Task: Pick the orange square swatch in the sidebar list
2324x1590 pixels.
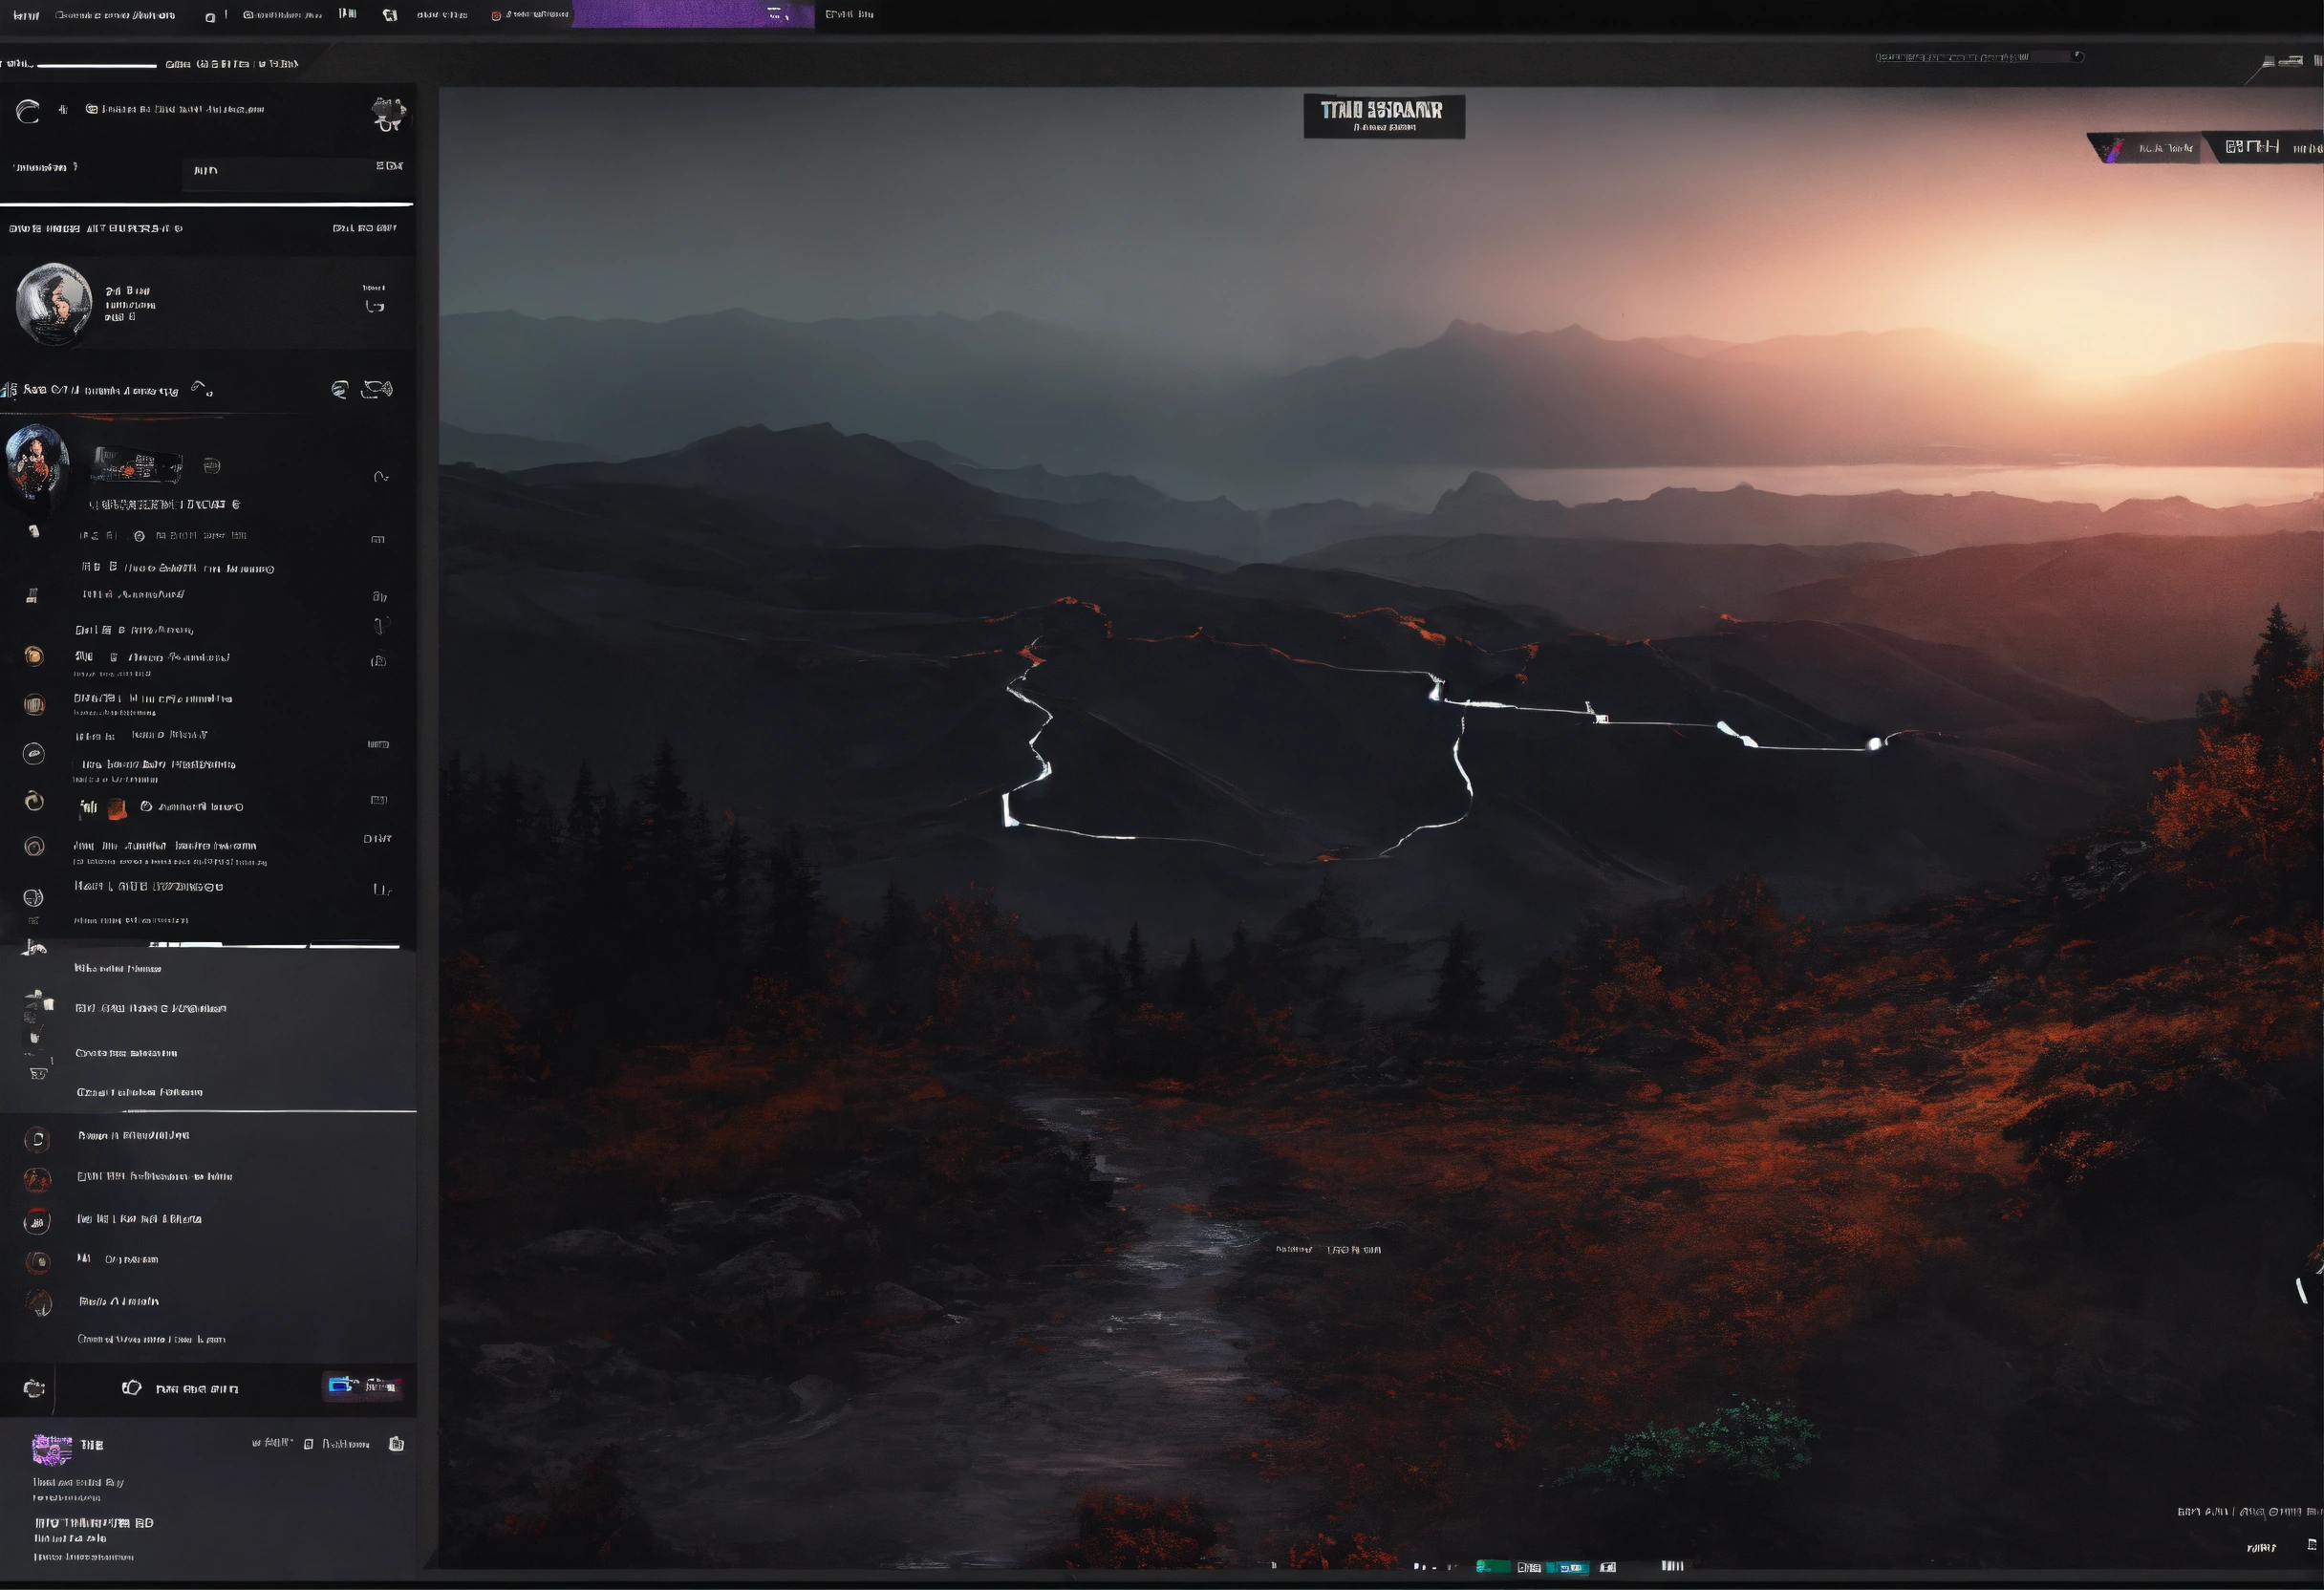Action: [117, 808]
